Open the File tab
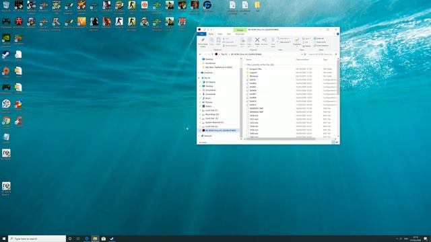Image resolution: width=431 pixels, height=242 pixels. [x=201, y=34]
